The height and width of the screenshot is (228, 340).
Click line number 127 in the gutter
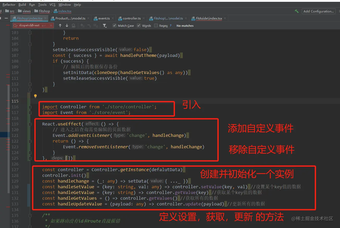click(15, 170)
